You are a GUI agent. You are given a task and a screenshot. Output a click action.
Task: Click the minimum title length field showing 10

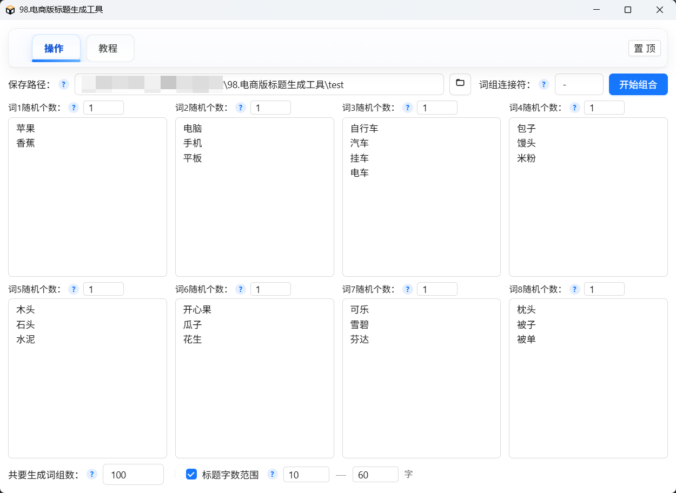[x=306, y=475]
